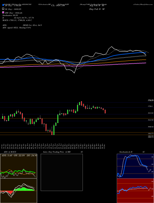Click the 'Stochastics & R' panel title
This screenshot has width=154, height=203.
[x=126, y=152]
